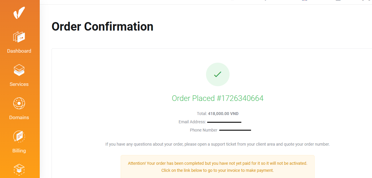This screenshot has width=372, height=178.
Task: Open the Dashboard icon in sidebar
Action: pos(19,37)
